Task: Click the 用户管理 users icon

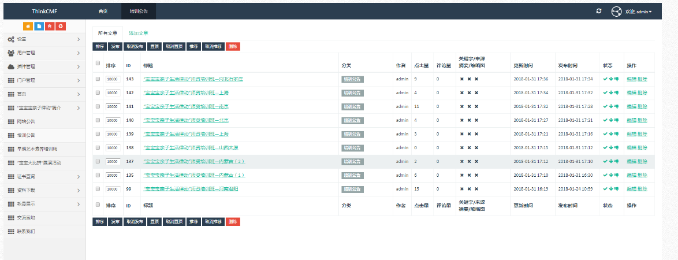Action: (11, 53)
